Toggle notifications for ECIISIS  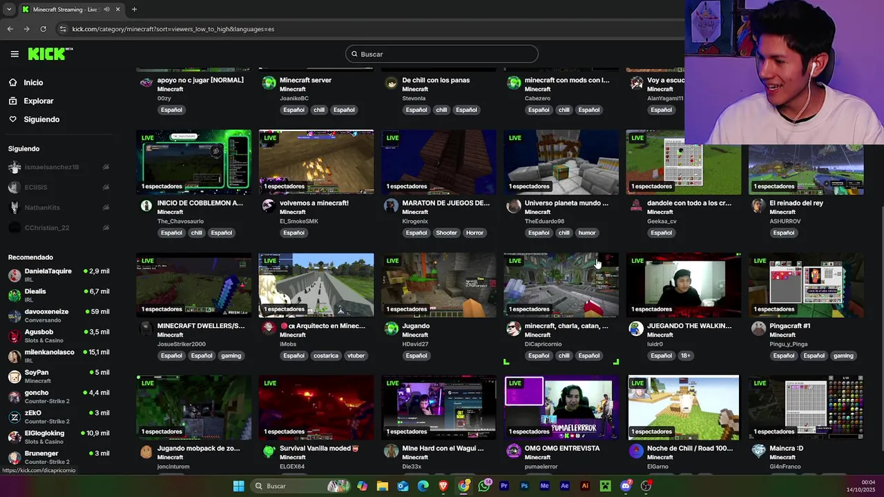coord(106,187)
